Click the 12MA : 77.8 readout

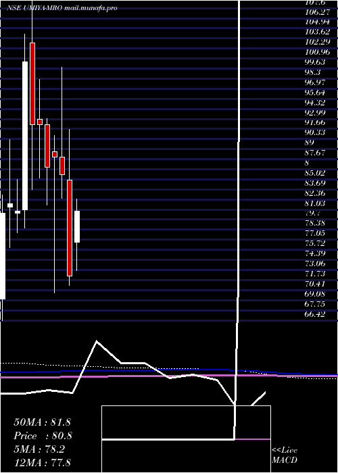(42, 462)
